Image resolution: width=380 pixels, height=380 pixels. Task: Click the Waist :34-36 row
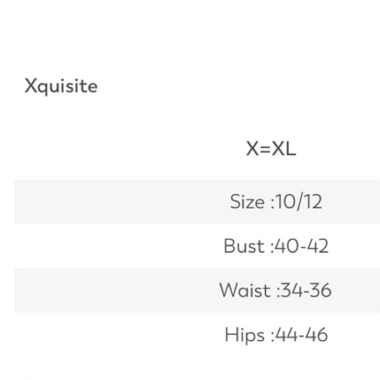[x=275, y=290]
